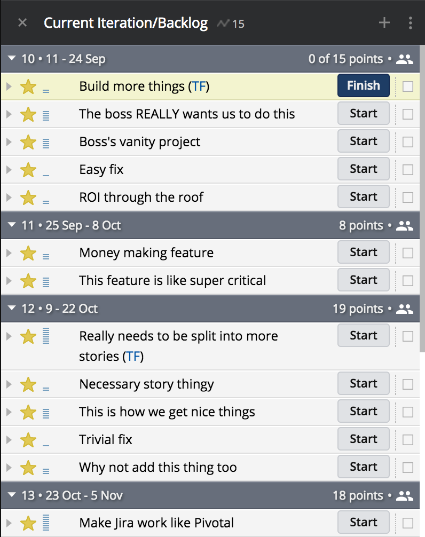Click star icon beside Money making feature

(x=28, y=253)
